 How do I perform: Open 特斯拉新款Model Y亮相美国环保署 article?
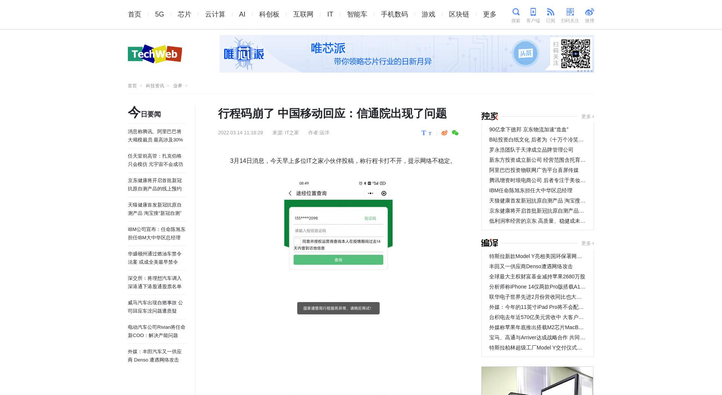(x=535, y=256)
